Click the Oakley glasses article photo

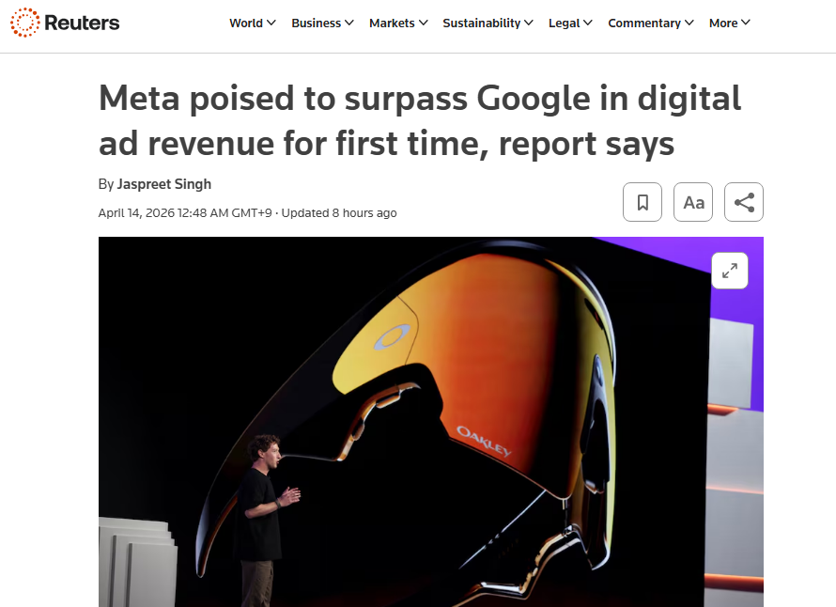[430, 421]
